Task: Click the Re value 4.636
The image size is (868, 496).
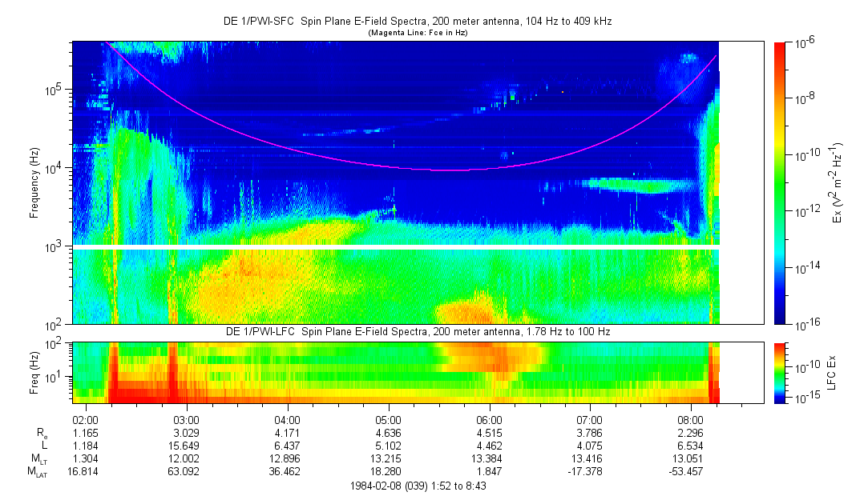Action: 388,433
